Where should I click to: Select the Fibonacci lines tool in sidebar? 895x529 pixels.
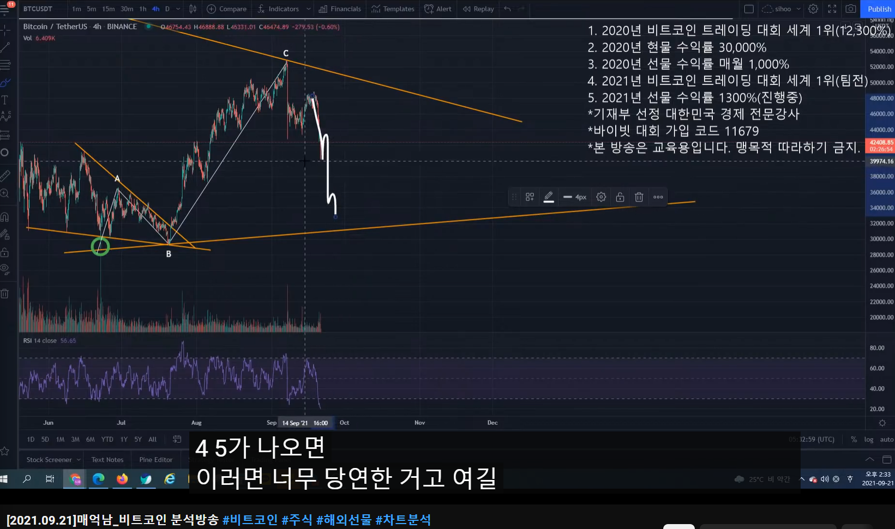(x=5, y=65)
